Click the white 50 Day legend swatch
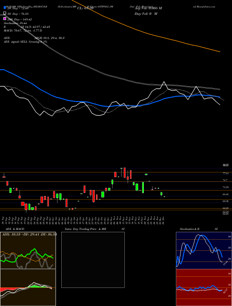 click(5, 13)
